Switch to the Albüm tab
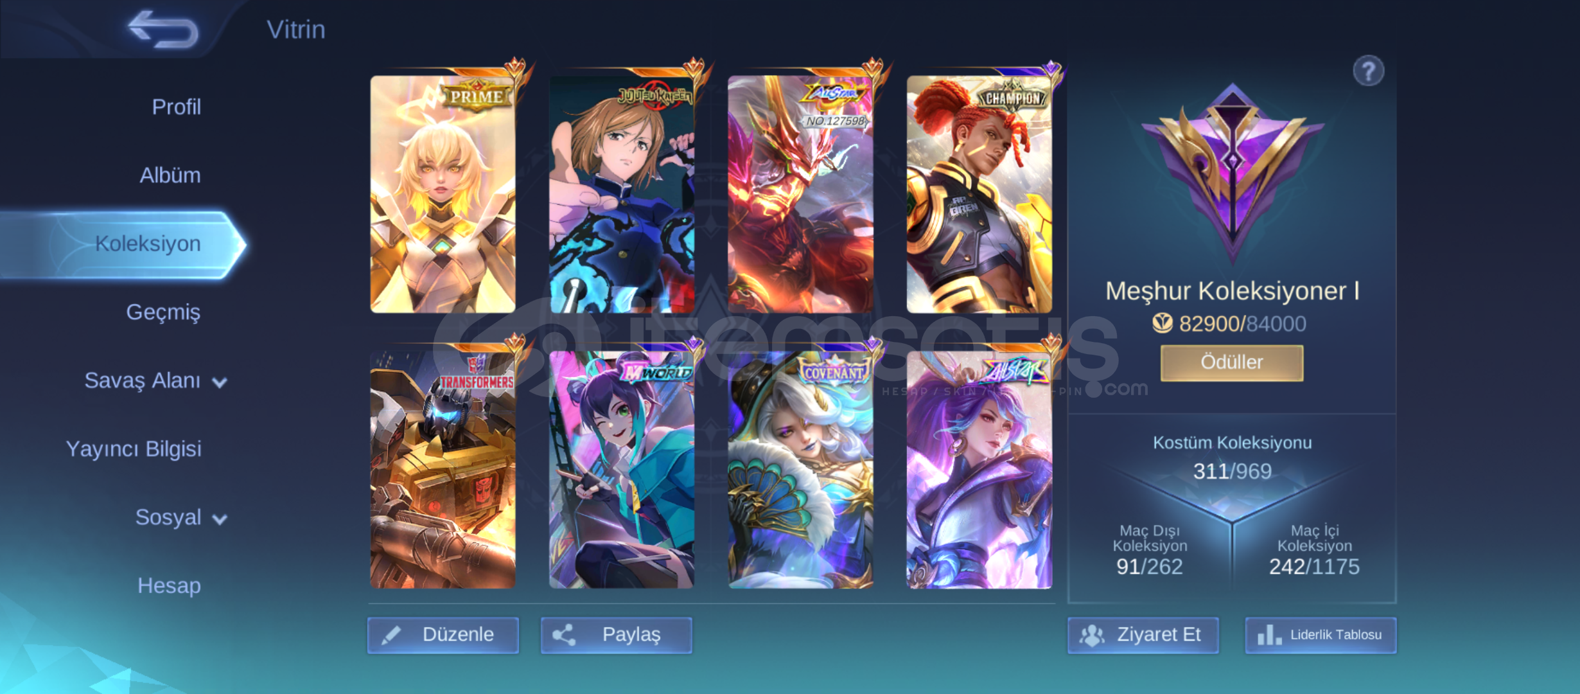1580x694 pixels. [x=170, y=175]
